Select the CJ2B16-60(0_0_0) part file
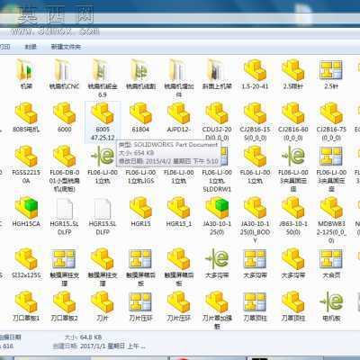Viewport: 360px width, 360px height. (x=293, y=121)
